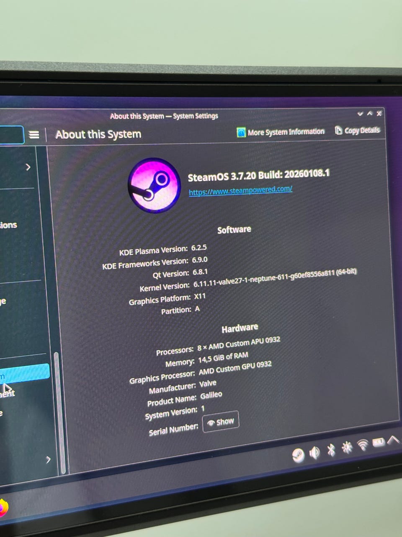Screen dimensions: 402x537
Task: Open the volume tray icon
Action: (314, 452)
